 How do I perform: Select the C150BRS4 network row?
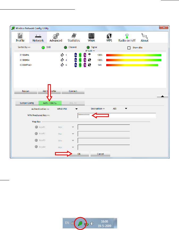(x=90, y=60)
